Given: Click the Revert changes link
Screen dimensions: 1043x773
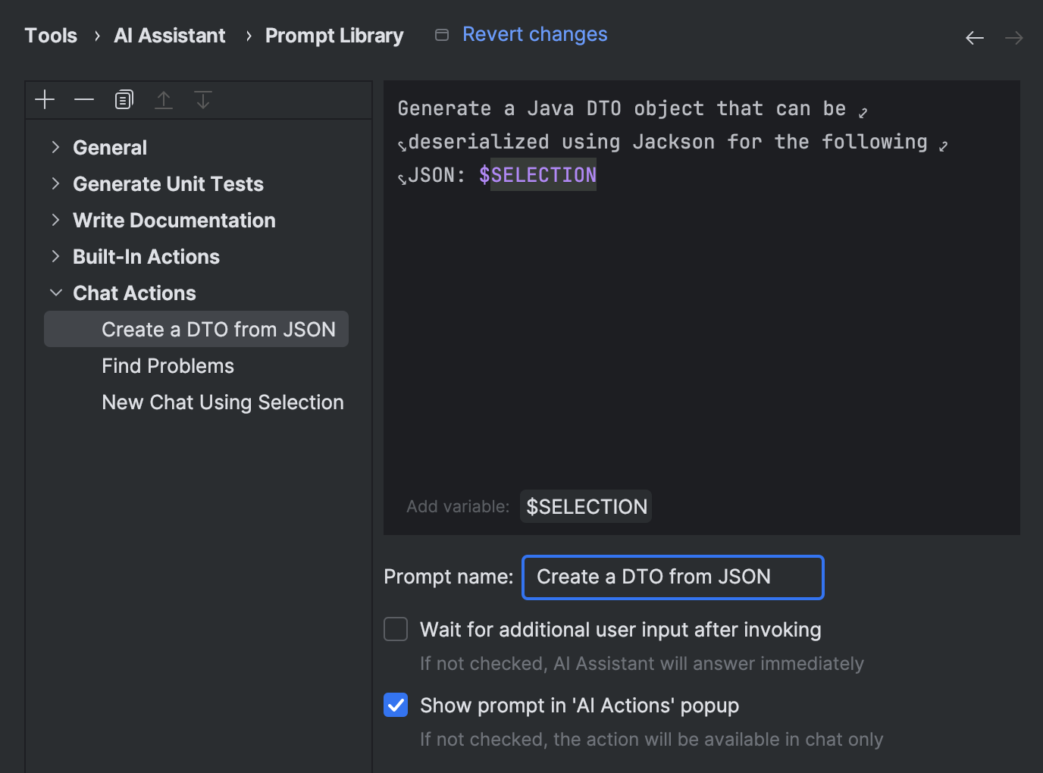Looking at the screenshot, I should pyautogui.click(x=534, y=34).
